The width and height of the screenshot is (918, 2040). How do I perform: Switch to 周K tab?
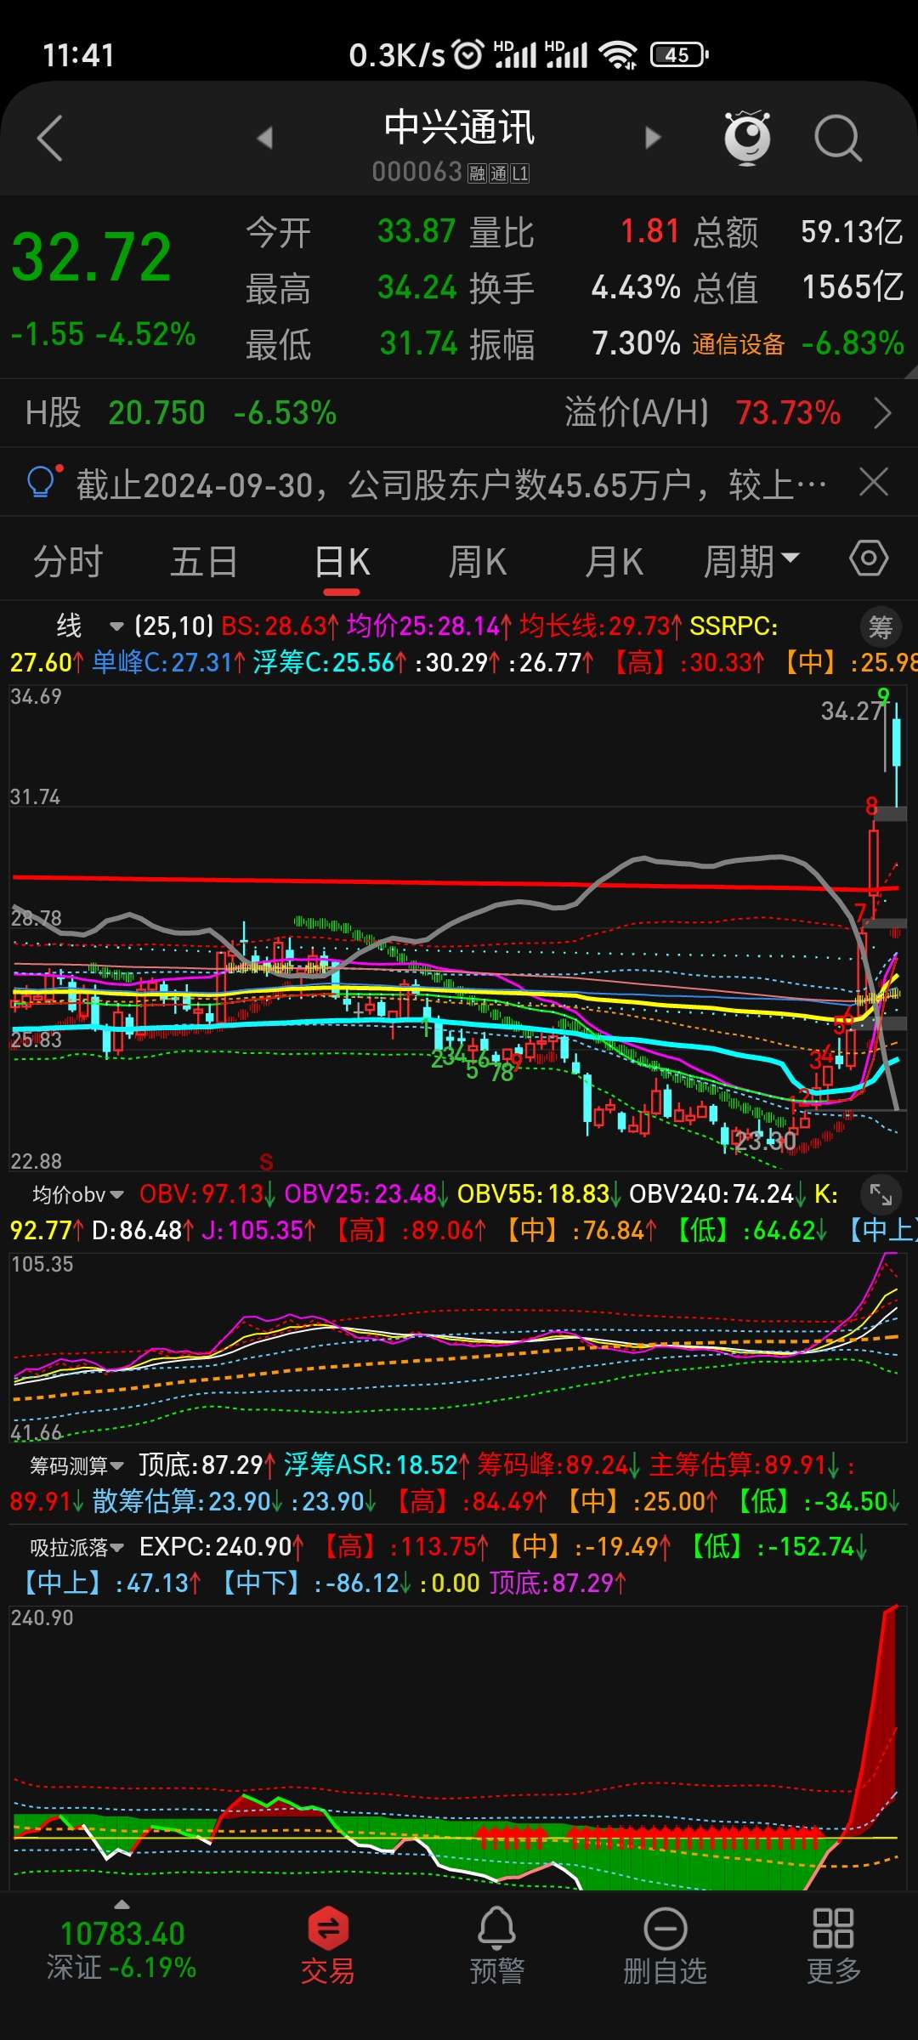478,562
